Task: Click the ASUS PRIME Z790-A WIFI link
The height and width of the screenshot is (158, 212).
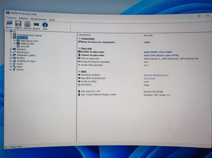Action: point(158,52)
